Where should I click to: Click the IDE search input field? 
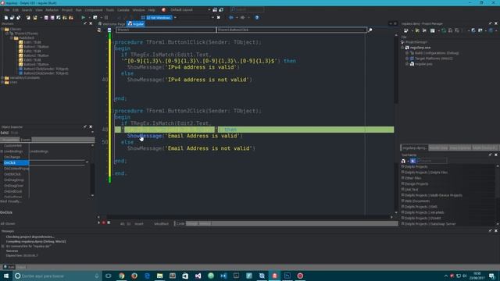pyautogui.click(x=247, y=10)
